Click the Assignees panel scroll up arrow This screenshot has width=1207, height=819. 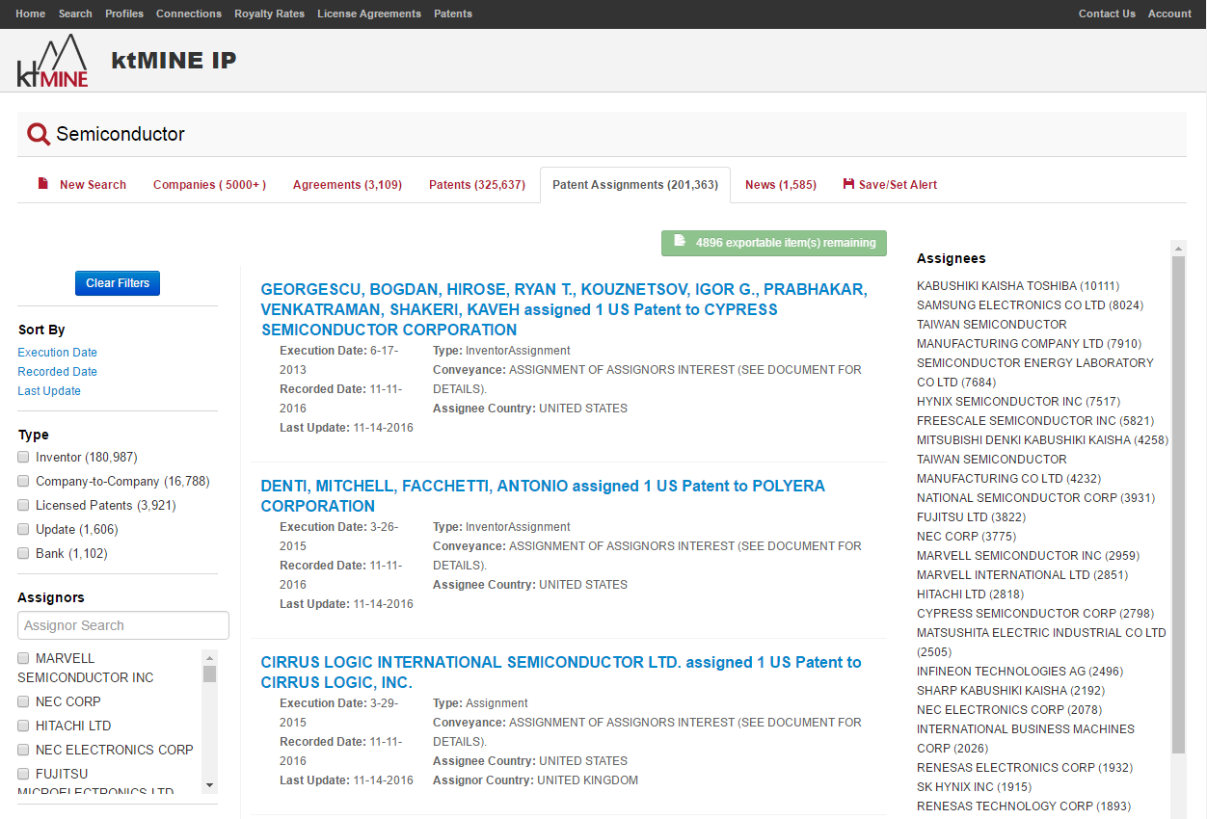(1178, 249)
